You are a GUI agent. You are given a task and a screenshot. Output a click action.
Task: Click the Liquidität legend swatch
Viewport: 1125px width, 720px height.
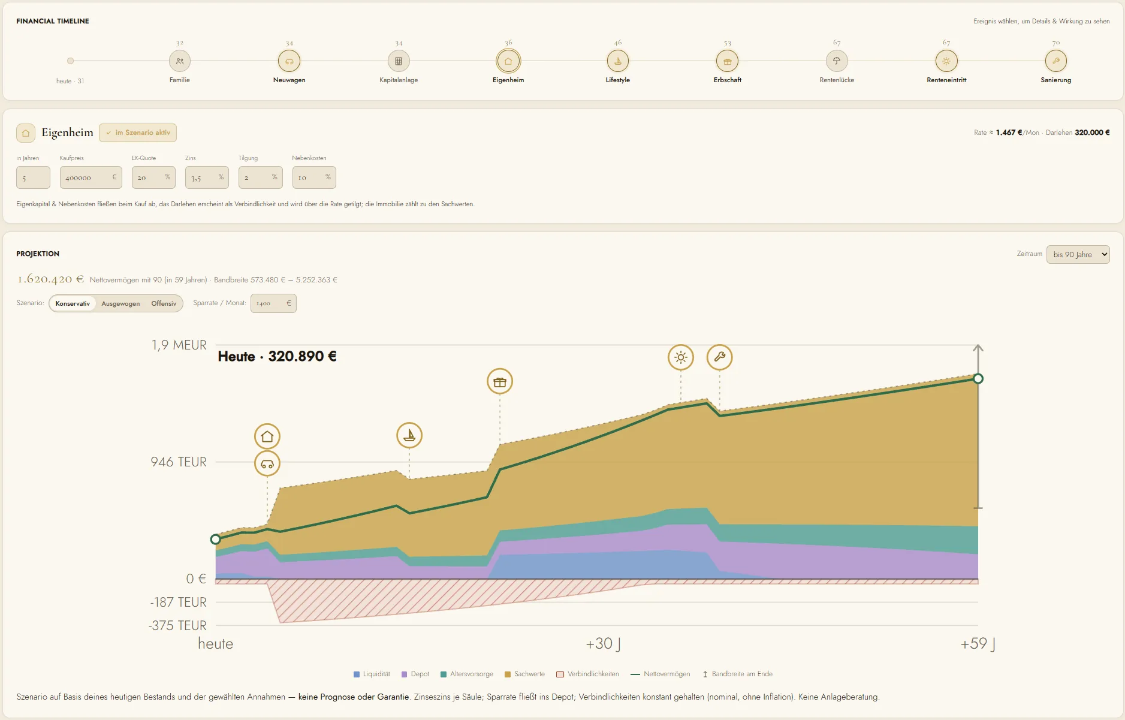[x=357, y=674]
